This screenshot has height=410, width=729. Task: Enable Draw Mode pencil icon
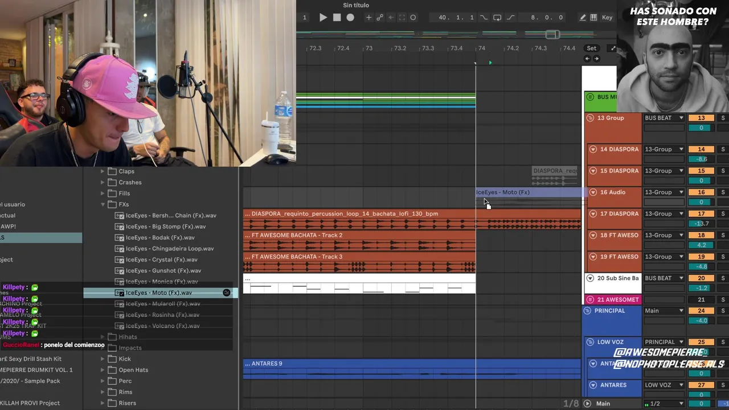click(x=583, y=18)
